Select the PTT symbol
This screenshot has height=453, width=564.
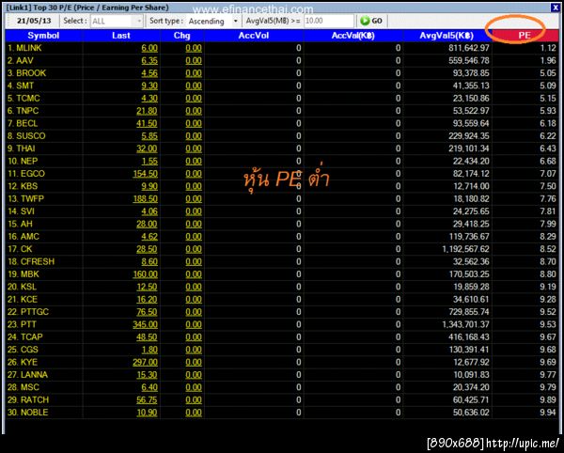[28, 324]
